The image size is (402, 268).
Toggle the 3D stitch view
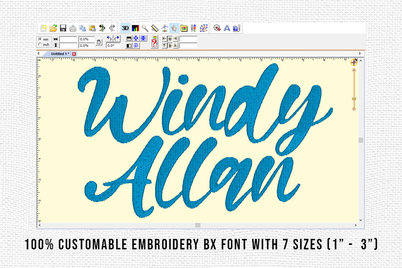pos(125,28)
